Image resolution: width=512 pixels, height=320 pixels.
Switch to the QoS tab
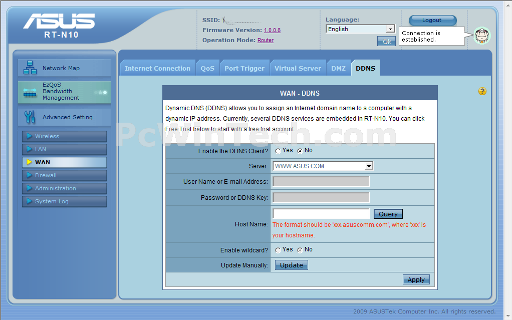[x=207, y=68]
